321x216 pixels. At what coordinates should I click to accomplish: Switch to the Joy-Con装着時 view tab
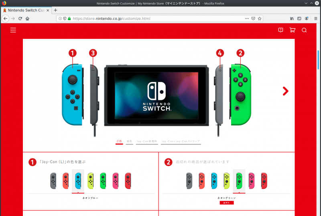pyautogui.click(x=147, y=141)
